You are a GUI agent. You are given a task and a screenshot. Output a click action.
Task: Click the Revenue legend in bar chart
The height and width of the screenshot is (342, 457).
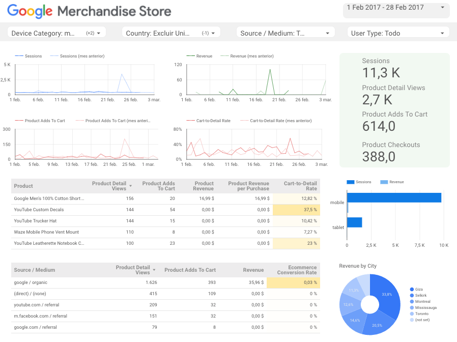[x=392, y=182]
